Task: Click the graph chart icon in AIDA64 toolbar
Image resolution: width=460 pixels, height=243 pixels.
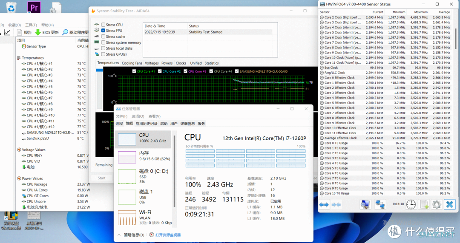Action: 7,32
